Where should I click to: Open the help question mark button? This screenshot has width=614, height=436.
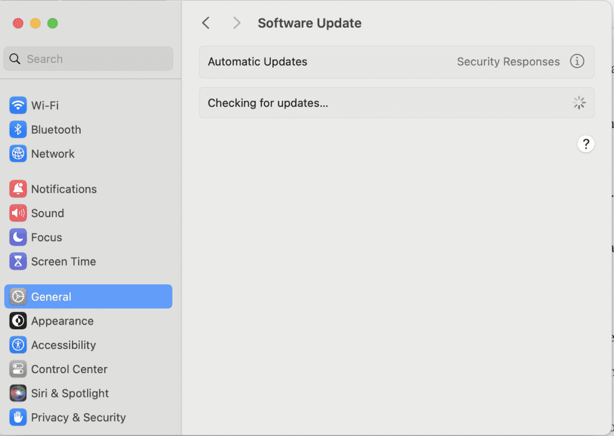point(586,144)
